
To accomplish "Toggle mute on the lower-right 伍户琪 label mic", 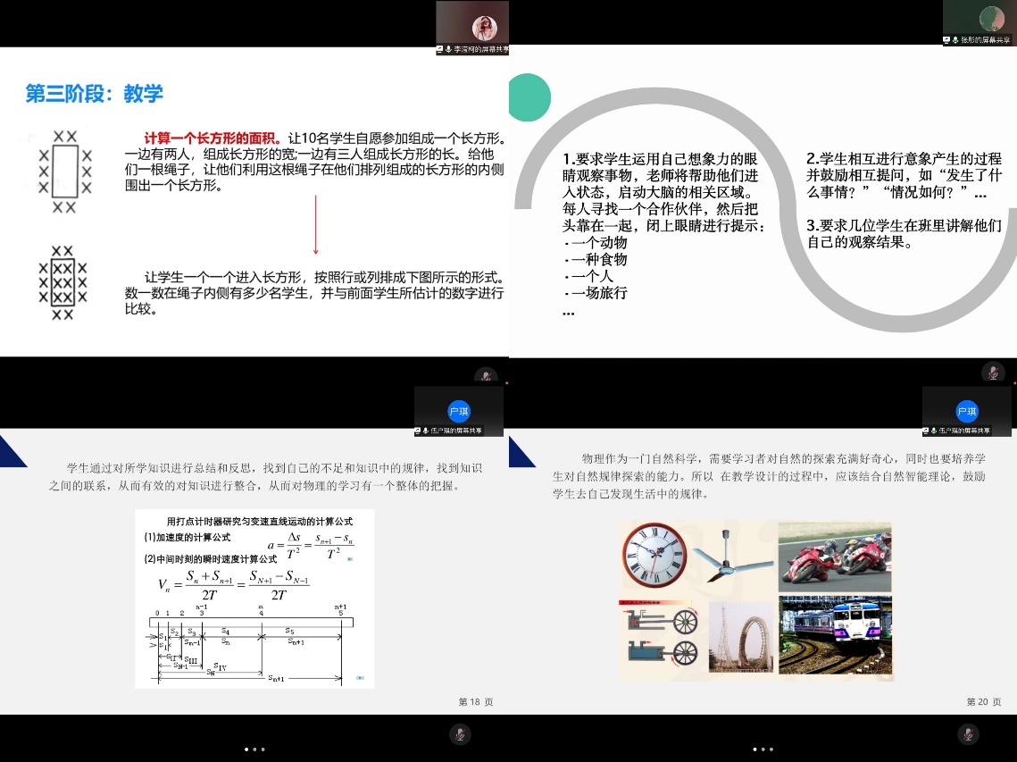I will 933,430.
